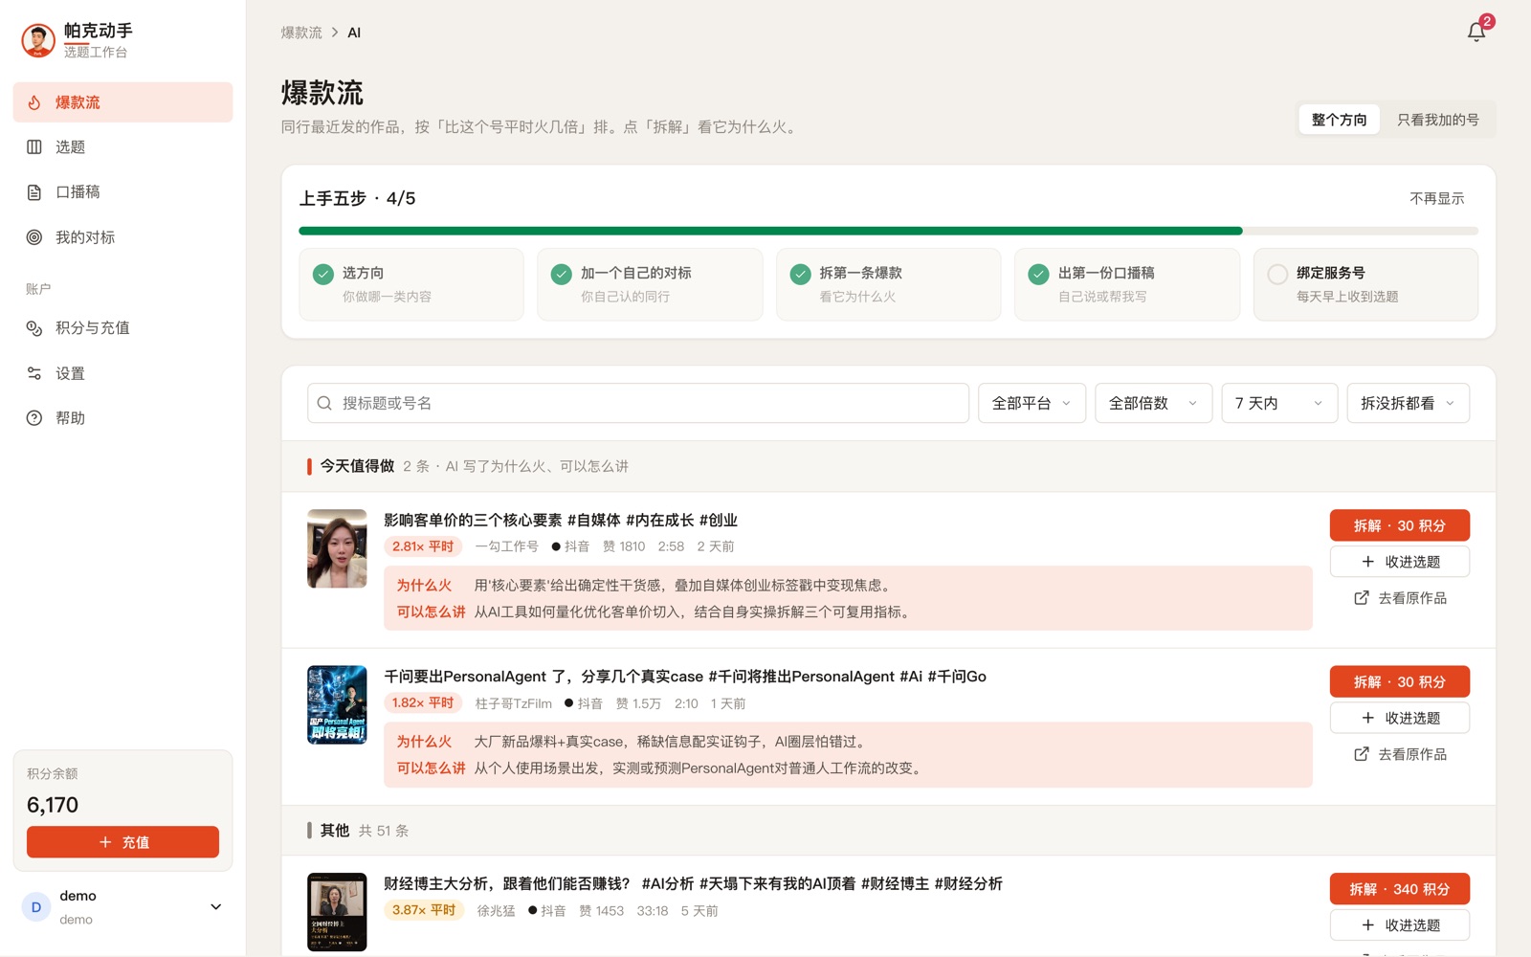Open the 影响客单价 video thumbnail

tap(337, 548)
